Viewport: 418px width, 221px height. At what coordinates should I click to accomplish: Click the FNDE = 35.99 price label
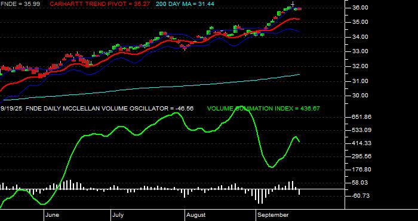tap(20, 4)
